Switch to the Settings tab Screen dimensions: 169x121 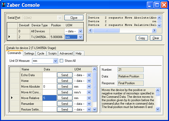(29, 53)
